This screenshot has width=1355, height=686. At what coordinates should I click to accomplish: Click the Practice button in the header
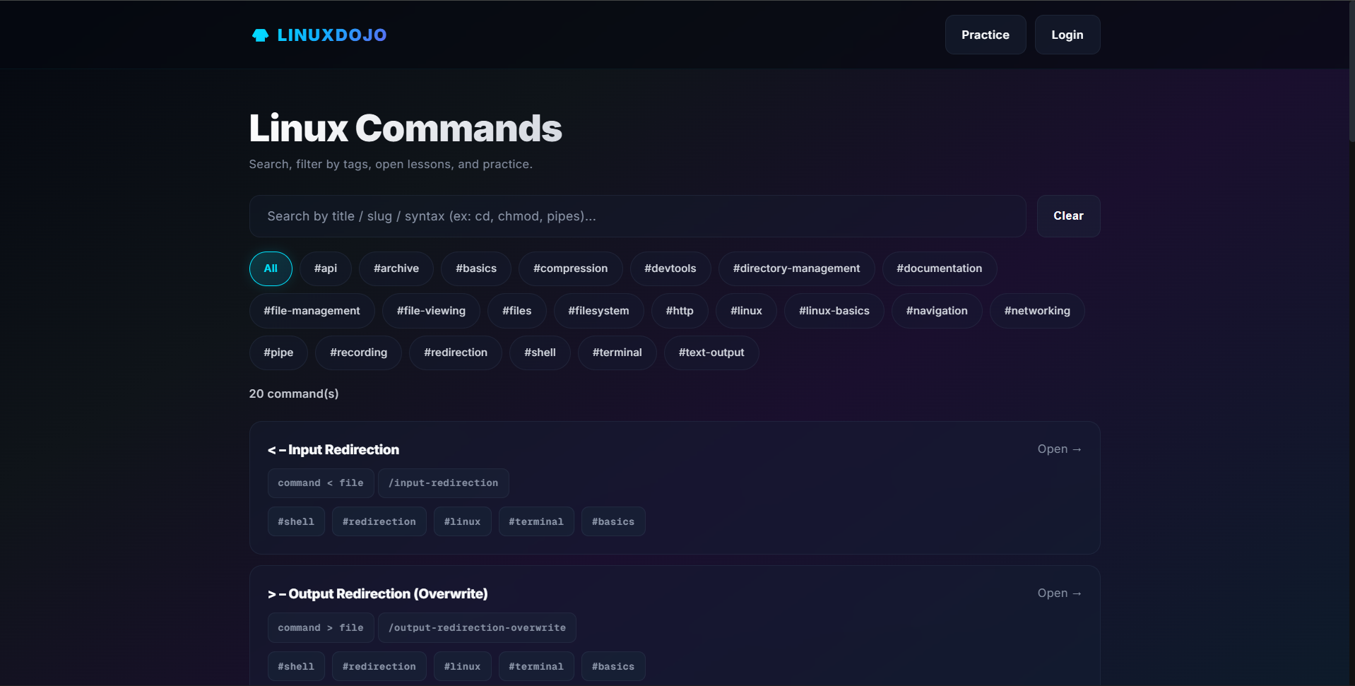click(985, 34)
